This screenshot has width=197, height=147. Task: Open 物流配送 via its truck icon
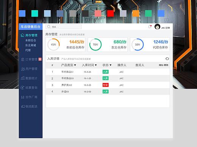[x=23, y=107]
